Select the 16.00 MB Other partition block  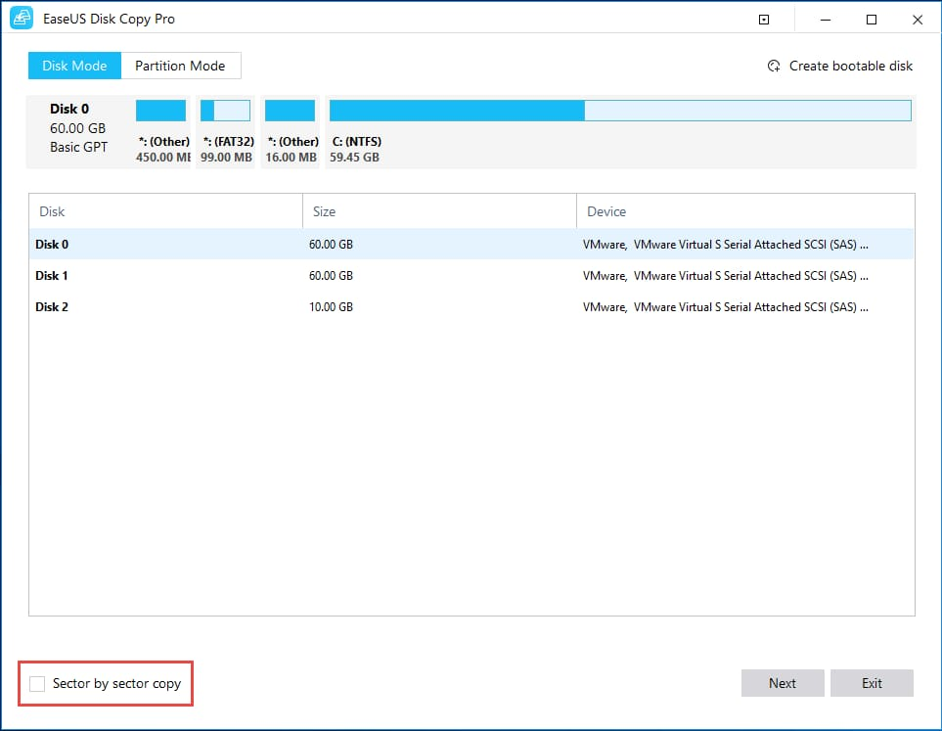(x=290, y=110)
